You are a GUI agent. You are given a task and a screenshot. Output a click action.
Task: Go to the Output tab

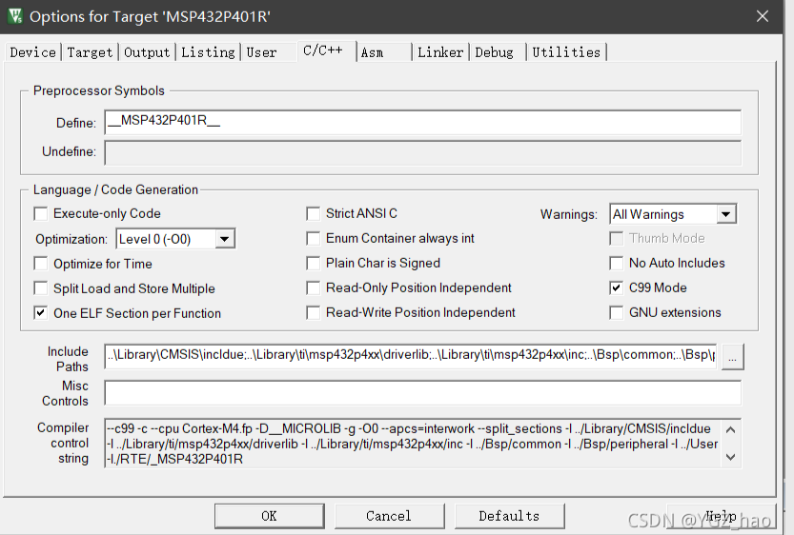(x=147, y=52)
